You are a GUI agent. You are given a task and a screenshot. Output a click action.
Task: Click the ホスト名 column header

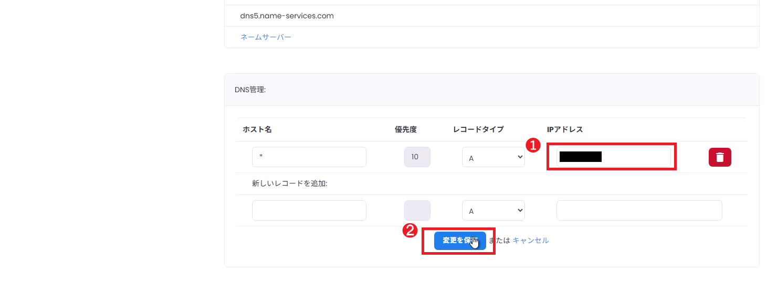257,129
